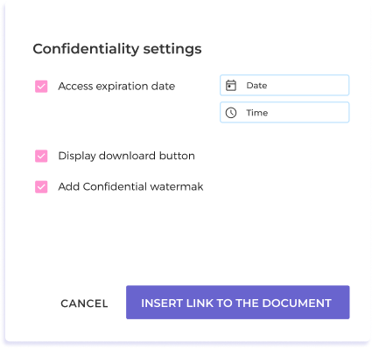Uncheck the Access expiration date checkbox
This screenshot has height=349, width=372.
(41, 87)
